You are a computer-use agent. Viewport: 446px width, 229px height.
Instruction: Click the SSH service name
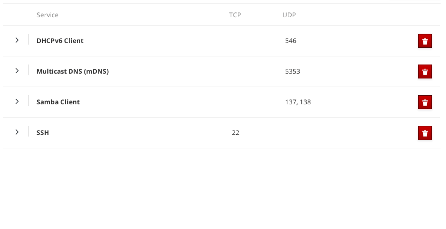click(43, 133)
